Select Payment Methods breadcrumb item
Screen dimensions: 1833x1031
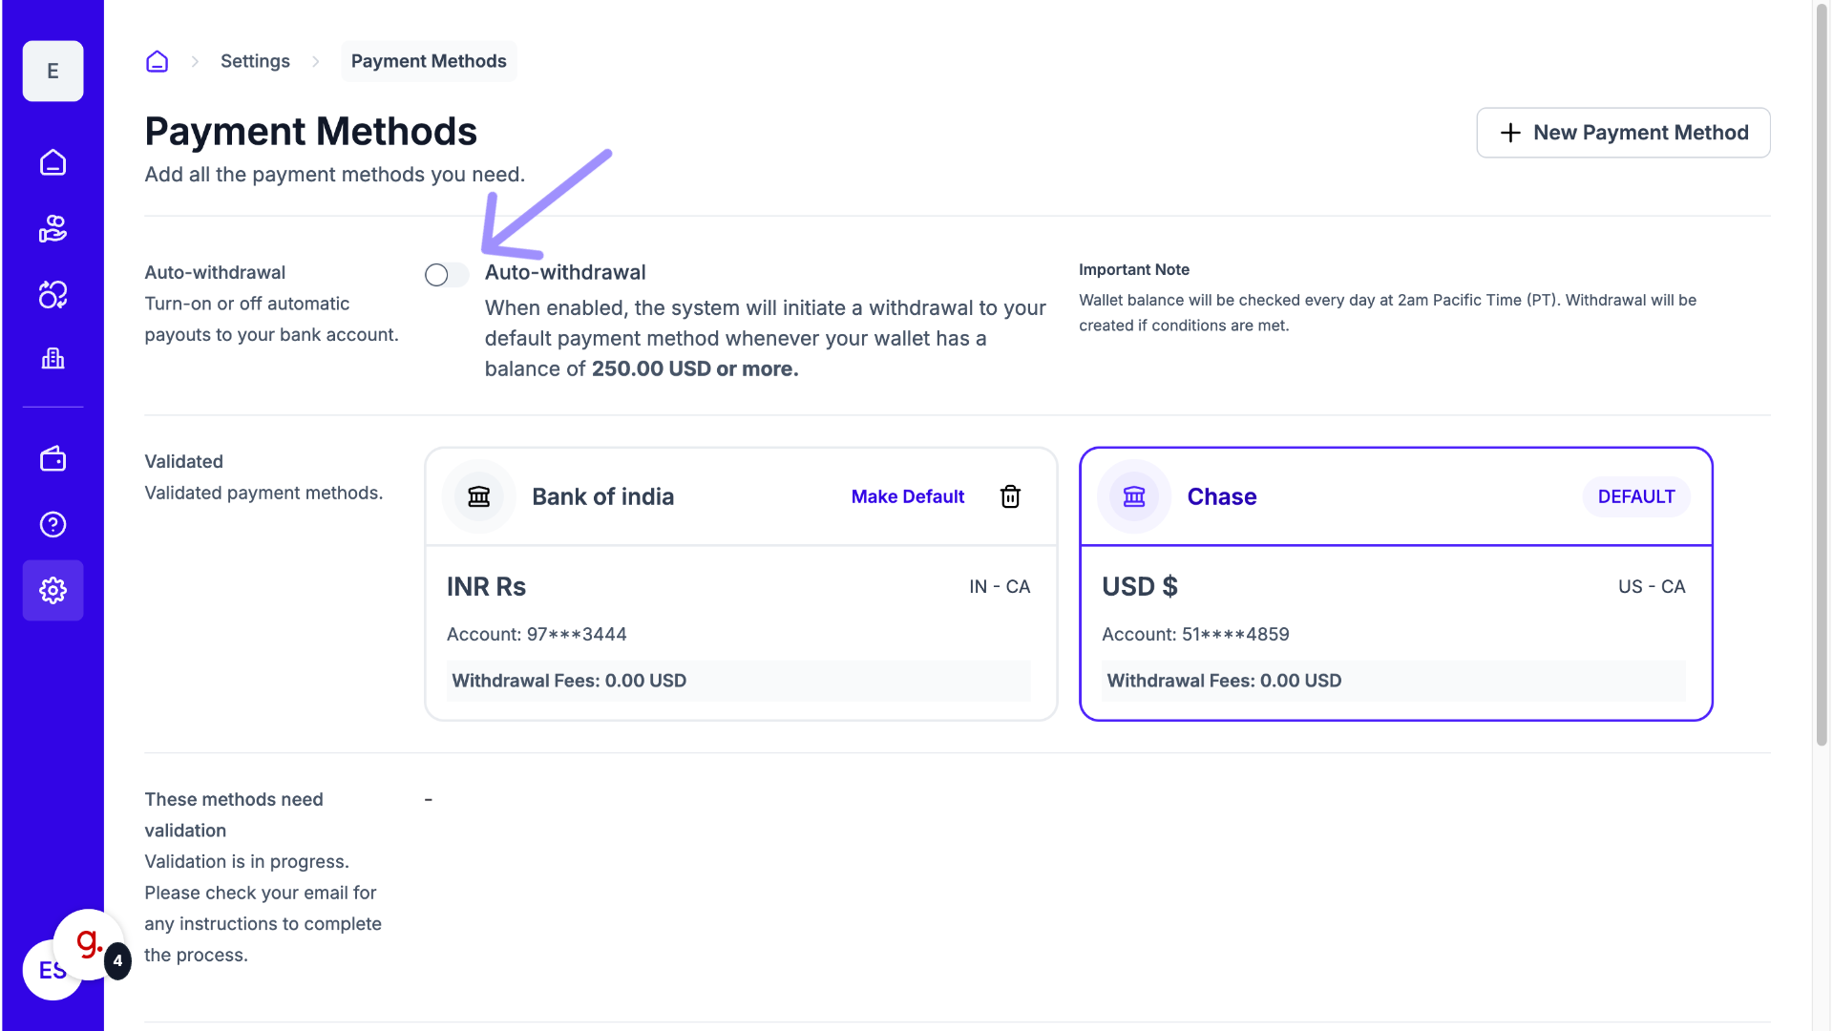[x=429, y=61]
